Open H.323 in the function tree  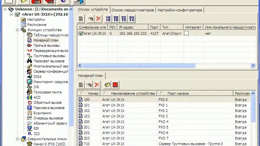coord(34,133)
